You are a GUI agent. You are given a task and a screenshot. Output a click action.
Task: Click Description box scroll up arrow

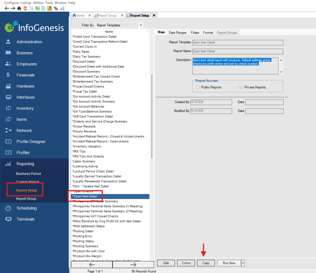(x=281, y=60)
